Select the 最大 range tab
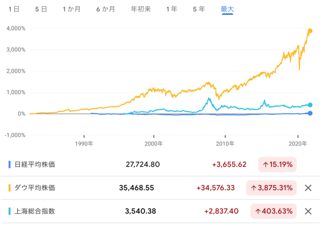This screenshot has height=226, width=322. point(227,9)
